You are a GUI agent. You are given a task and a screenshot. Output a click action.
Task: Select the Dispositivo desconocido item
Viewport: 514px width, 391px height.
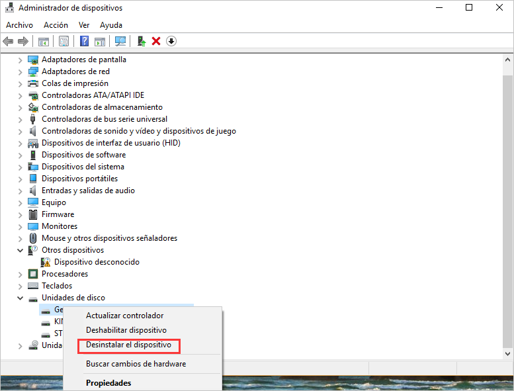click(97, 262)
